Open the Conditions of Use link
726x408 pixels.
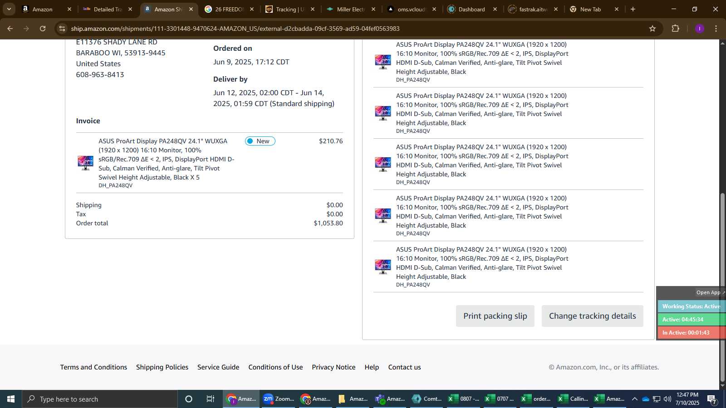tap(275, 367)
